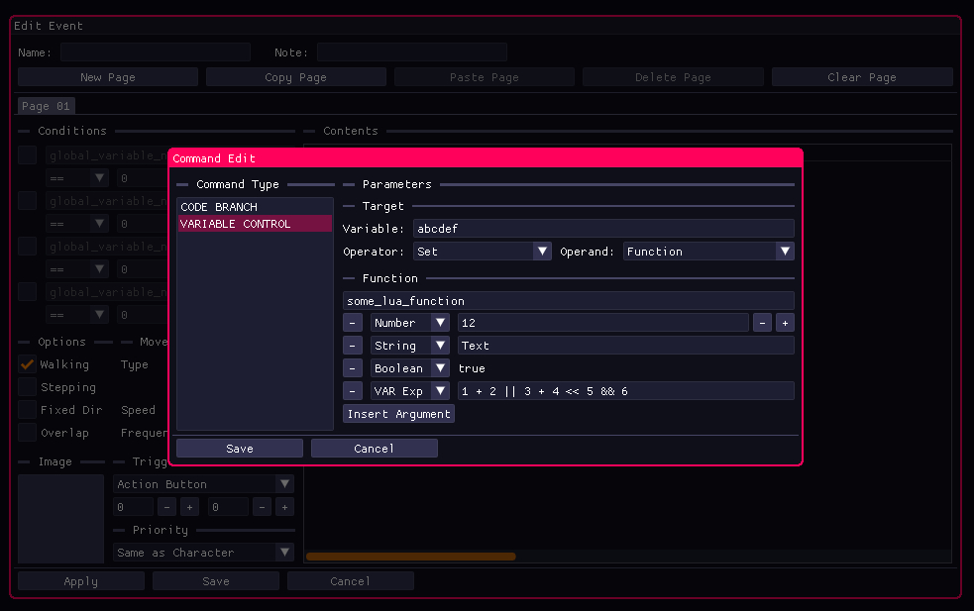Click the Insert Argument button
This screenshot has width=974, height=611.
coord(398,414)
